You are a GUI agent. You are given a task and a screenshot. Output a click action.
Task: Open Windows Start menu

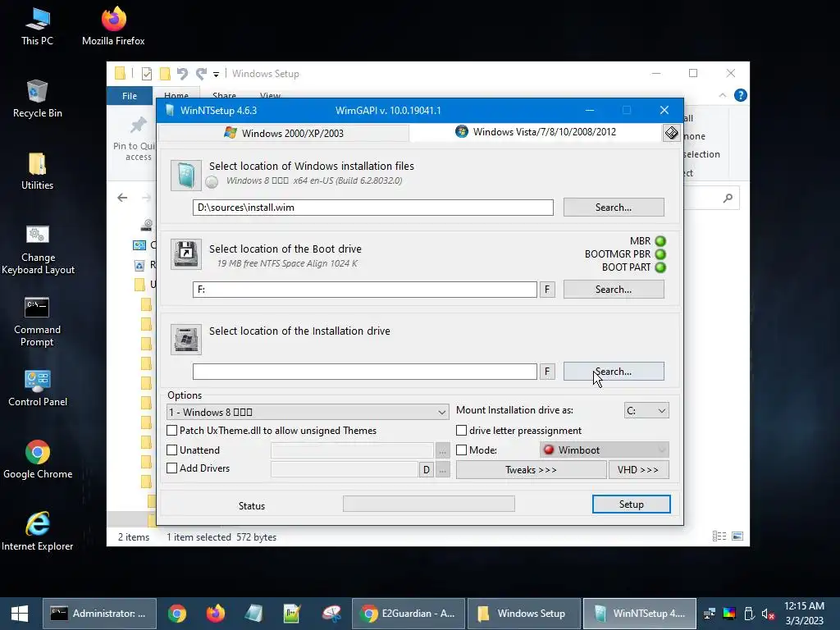(x=20, y=614)
